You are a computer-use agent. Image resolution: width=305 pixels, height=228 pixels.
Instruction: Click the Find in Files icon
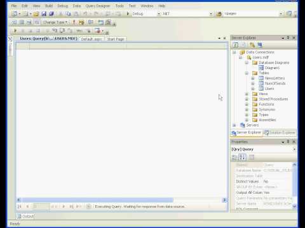[x=219, y=14]
